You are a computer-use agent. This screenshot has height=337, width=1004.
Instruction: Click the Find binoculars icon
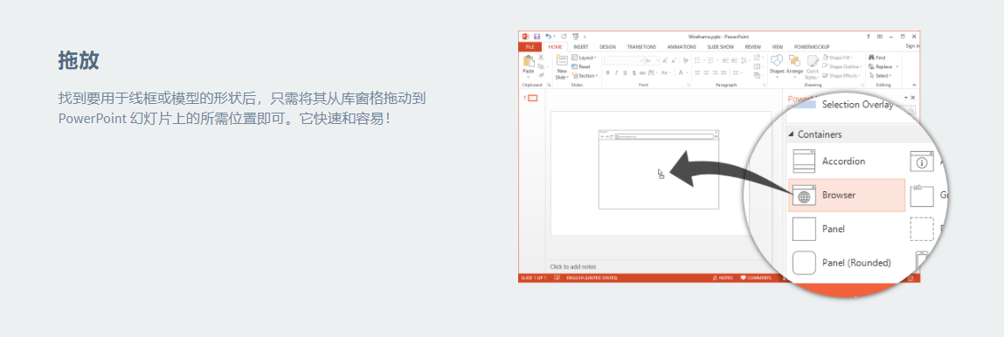pos(872,58)
